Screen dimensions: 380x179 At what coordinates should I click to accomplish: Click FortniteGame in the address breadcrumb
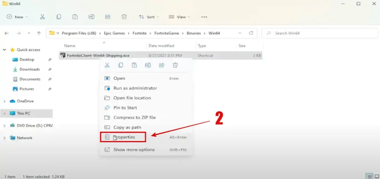[x=167, y=33]
